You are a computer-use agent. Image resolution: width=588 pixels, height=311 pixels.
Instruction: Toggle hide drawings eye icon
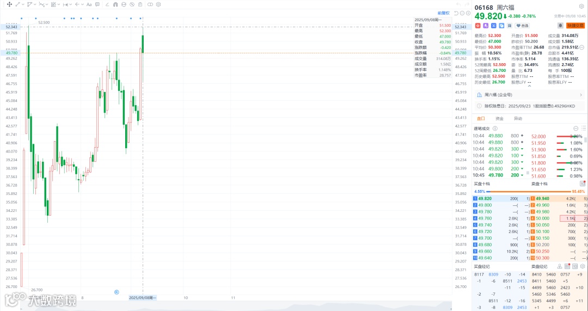tap(132, 4)
